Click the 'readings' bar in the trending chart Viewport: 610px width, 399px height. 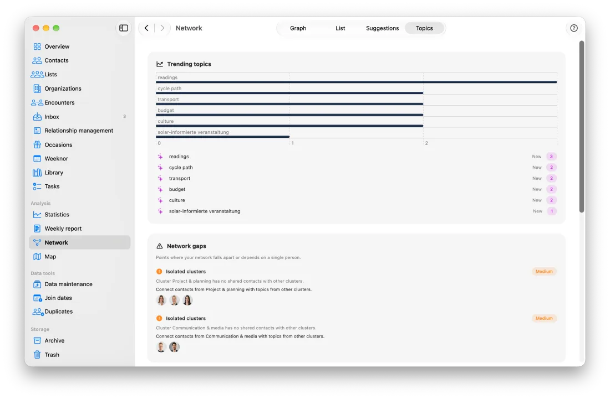click(357, 82)
